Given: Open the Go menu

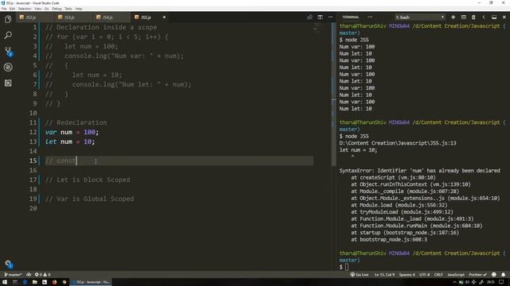Looking at the screenshot, I should pos(47,9).
